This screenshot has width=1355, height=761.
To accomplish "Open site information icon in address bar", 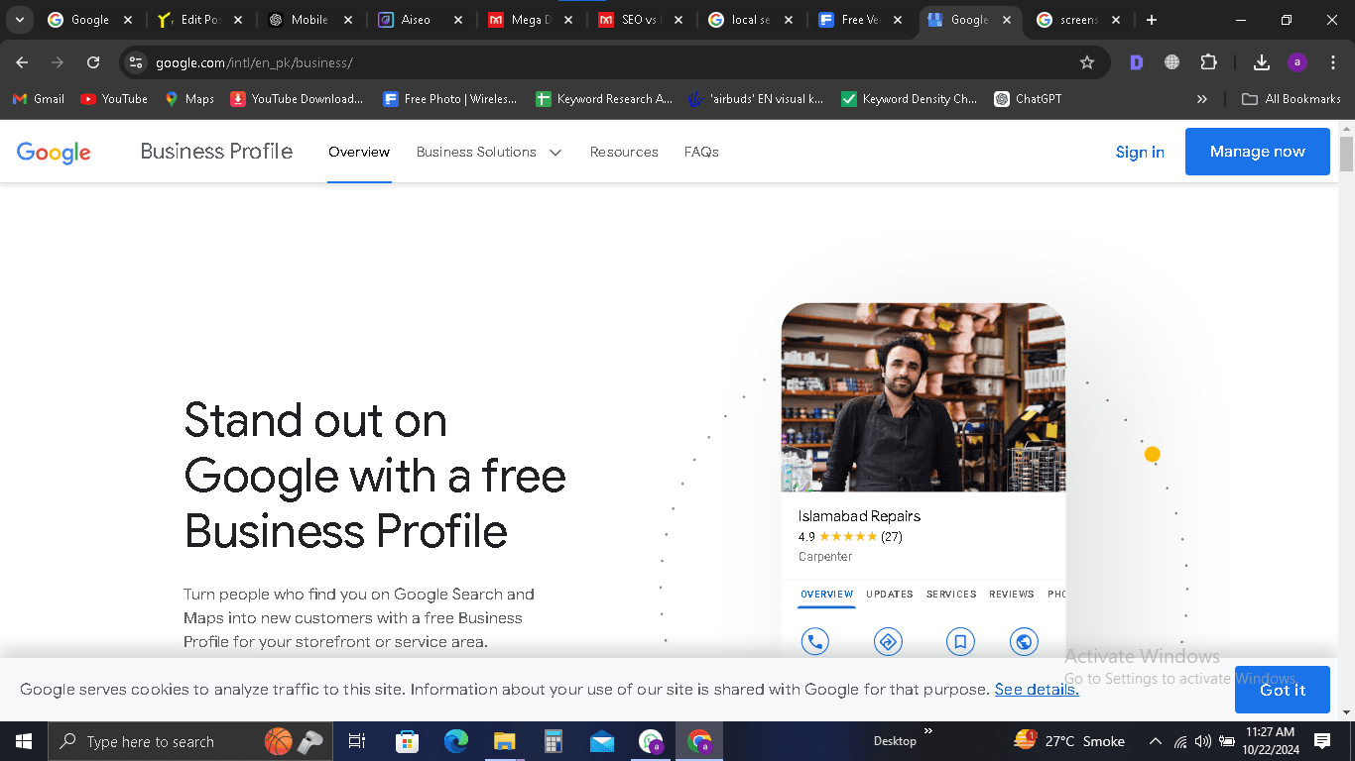I will coord(136,62).
